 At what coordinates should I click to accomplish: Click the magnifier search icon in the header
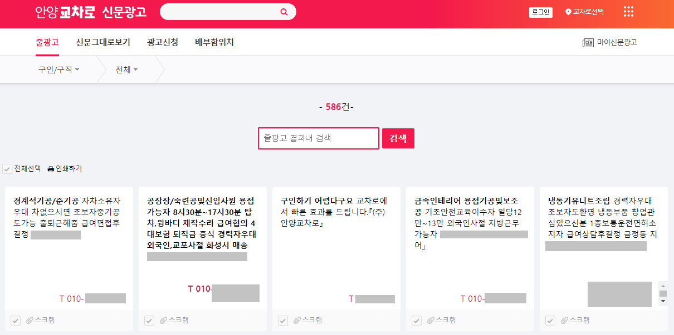tap(284, 12)
